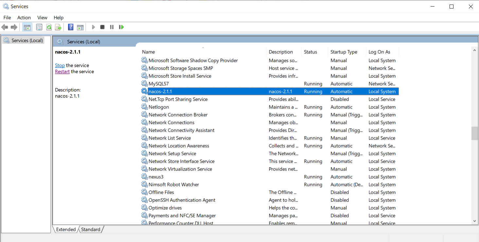479x242 pixels.
Task: Click the gear icon beside MySQL57
Action: [144, 84]
